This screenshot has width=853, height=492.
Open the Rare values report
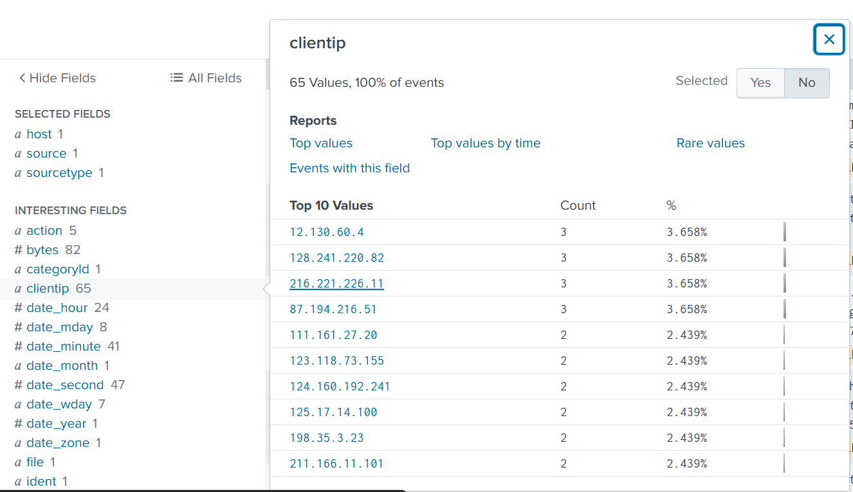[x=710, y=143]
